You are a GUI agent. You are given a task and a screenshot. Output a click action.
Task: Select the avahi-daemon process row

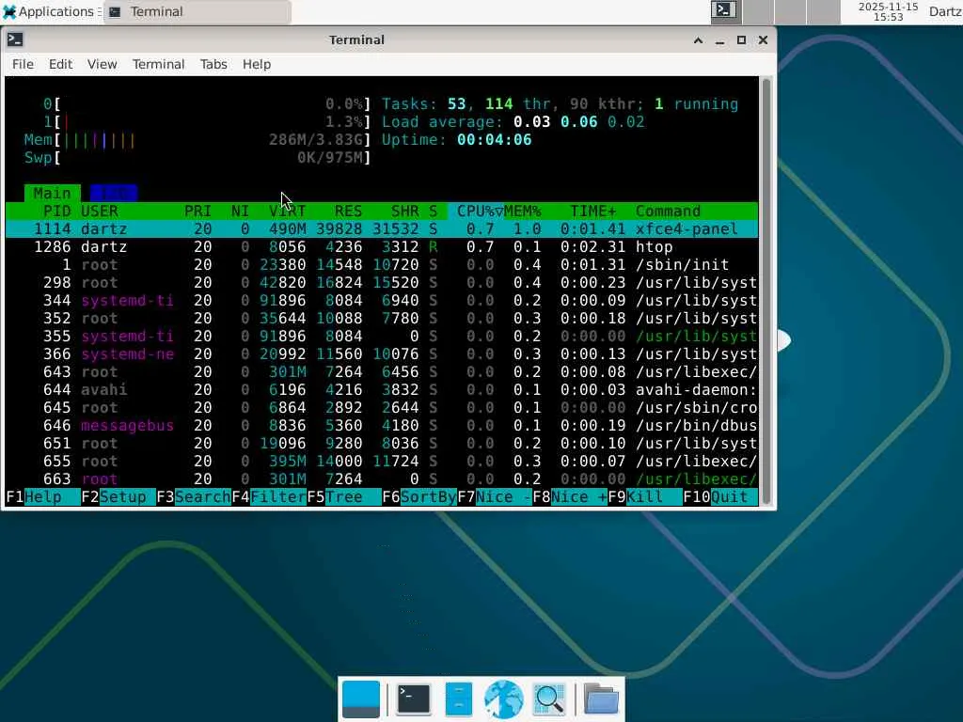382,390
